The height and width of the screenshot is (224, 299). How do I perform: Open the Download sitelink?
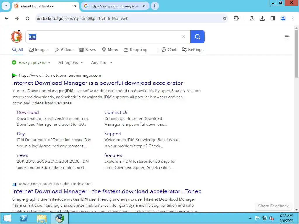(x=28, y=112)
